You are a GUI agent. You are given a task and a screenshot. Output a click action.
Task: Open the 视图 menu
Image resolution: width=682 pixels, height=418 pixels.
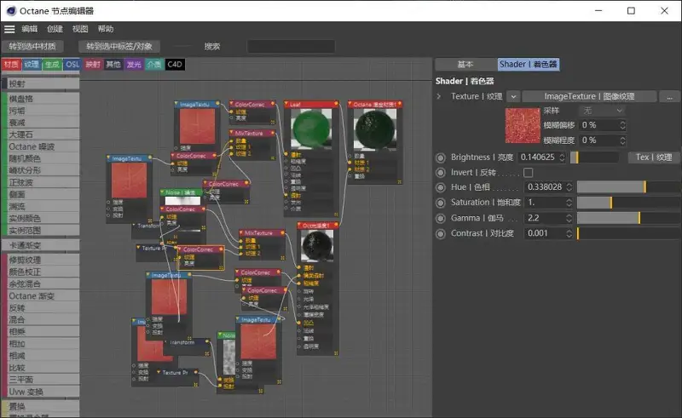80,29
